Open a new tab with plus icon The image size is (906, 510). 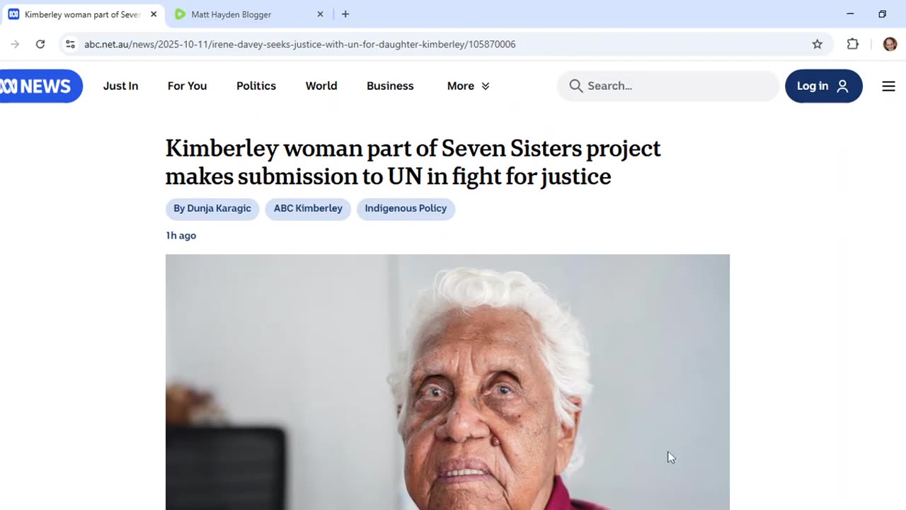pos(345,14)
